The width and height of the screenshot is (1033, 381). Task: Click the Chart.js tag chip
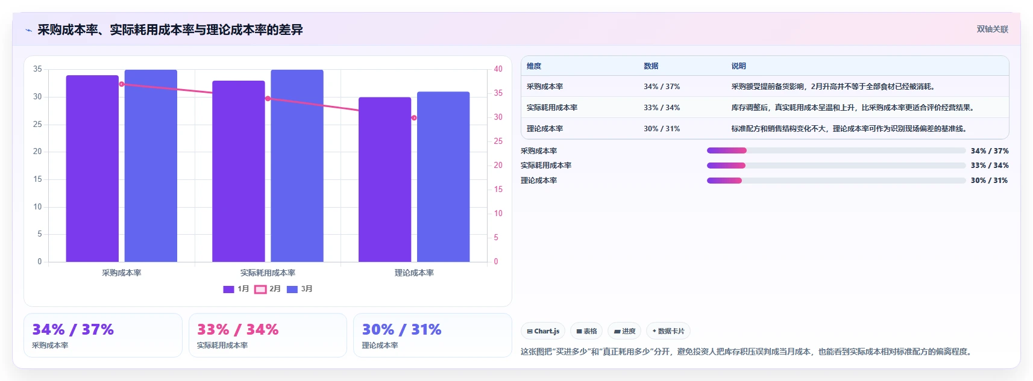click(x=543, y=331)
